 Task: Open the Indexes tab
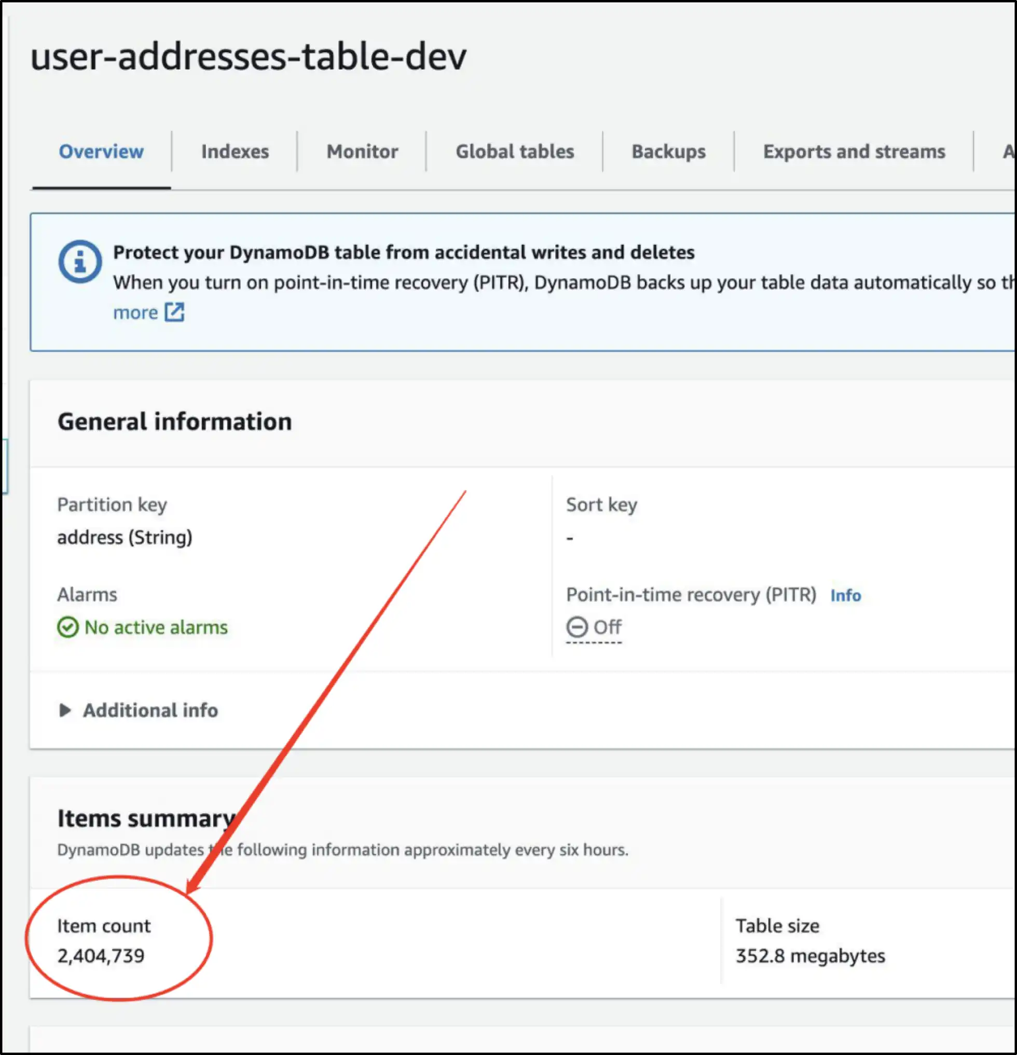(x=235, y=151)
